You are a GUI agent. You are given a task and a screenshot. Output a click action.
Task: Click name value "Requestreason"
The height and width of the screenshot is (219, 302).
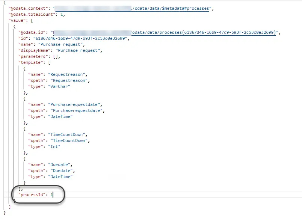coord(66,74)
